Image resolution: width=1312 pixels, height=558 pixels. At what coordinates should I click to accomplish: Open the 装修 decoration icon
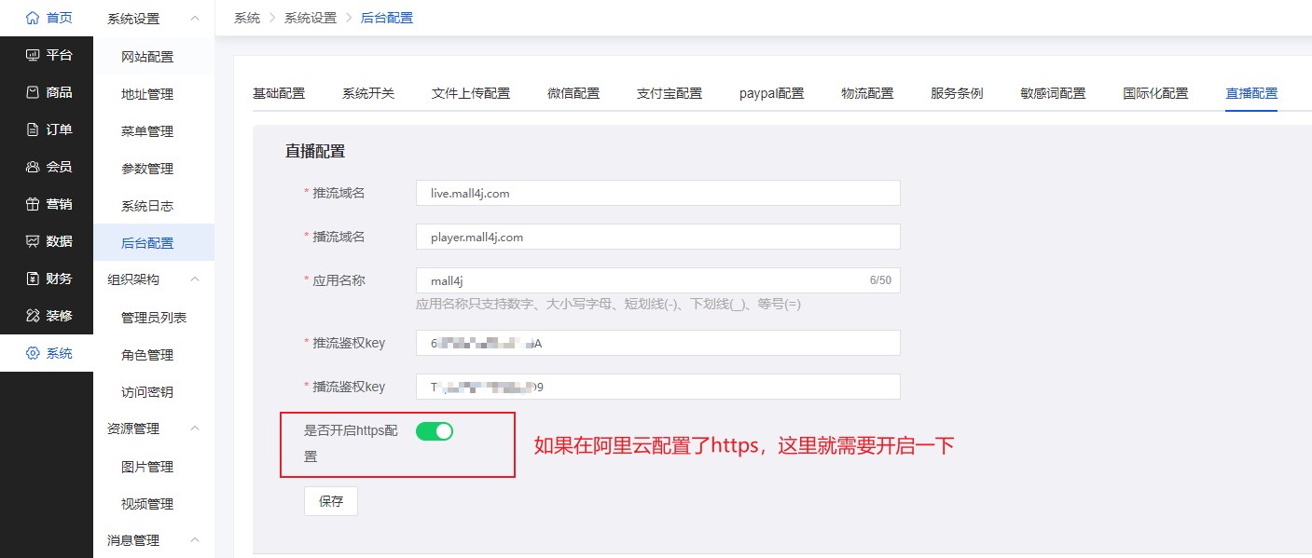click(33, 316)
